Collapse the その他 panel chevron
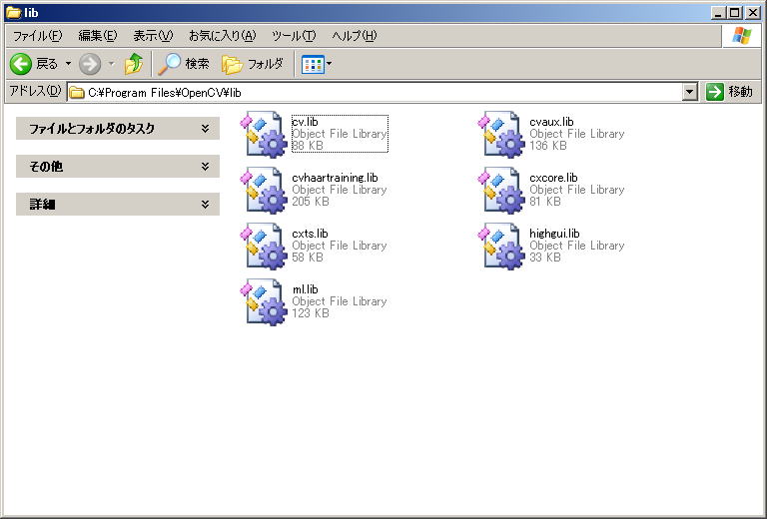 206,167
